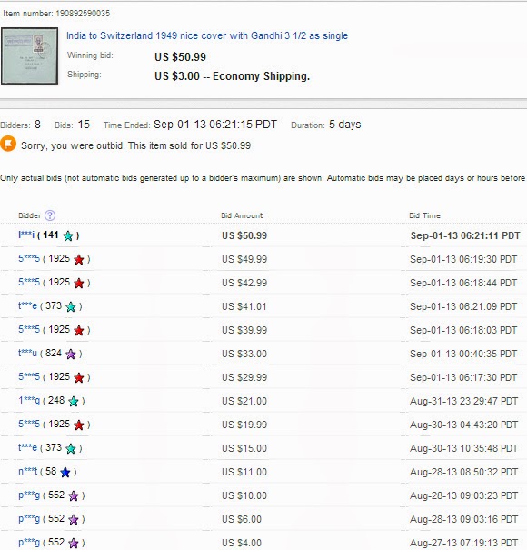Open bidder 5***5 in the $39.99 row

(x=29, y=329)
